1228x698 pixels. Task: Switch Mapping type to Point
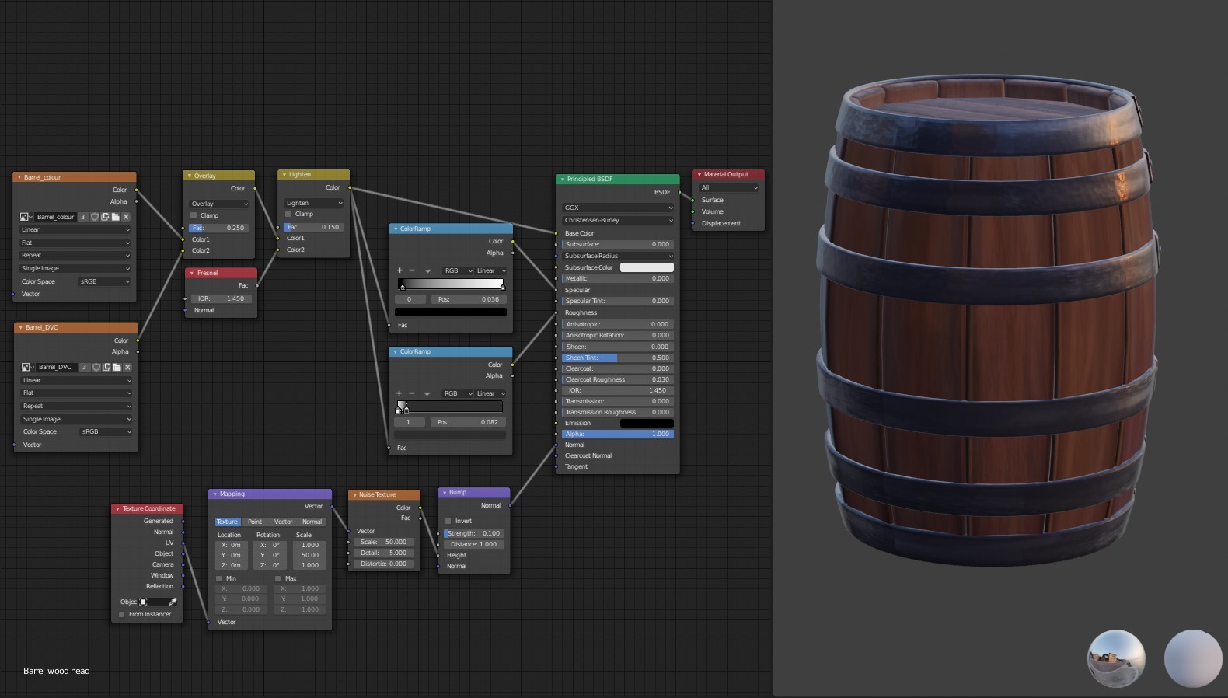tap(255, 522)
